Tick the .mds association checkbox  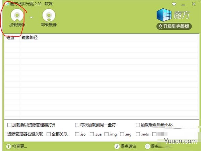coord(138,134)
